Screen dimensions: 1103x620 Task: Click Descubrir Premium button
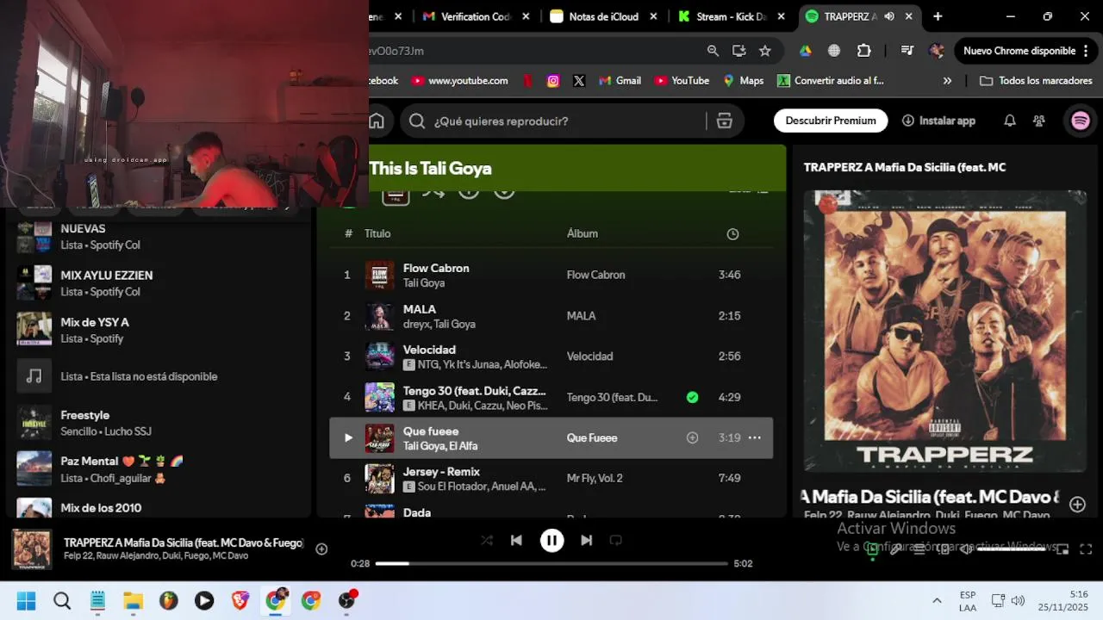click(831, 121)
